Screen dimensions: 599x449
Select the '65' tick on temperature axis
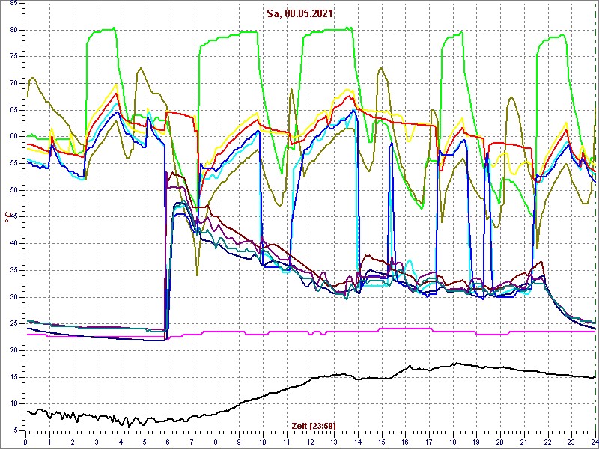[13, 110]
